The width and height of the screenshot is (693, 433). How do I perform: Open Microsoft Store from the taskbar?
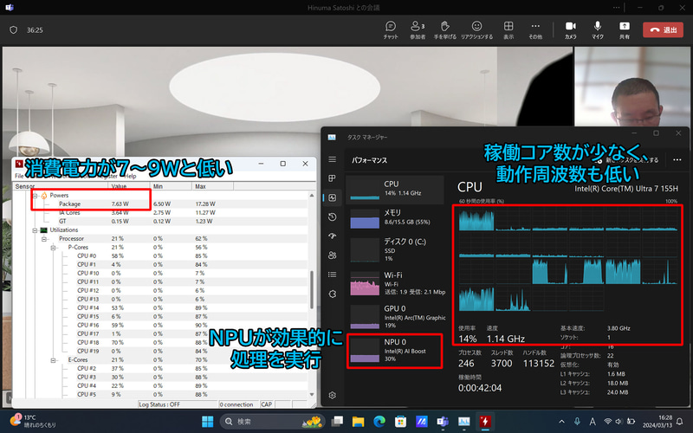pos(400,422)
